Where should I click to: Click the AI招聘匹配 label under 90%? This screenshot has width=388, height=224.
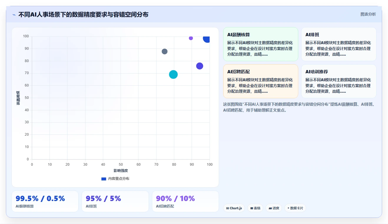[x=165, y=206]
